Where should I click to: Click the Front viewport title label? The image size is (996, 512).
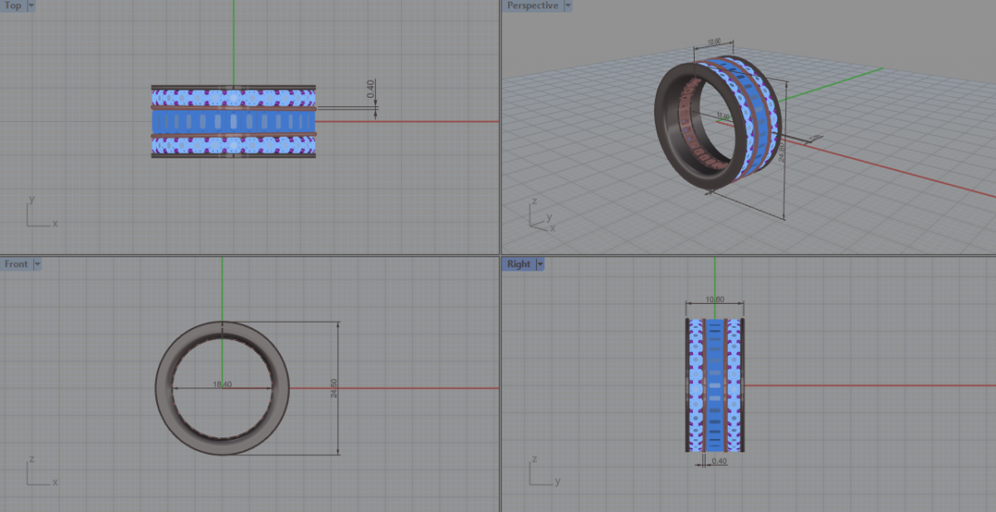[17, 265]
